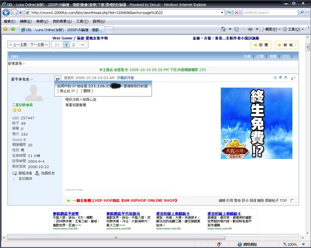
Task: Click the browser Back arrow button
Action: click(6, 13)
